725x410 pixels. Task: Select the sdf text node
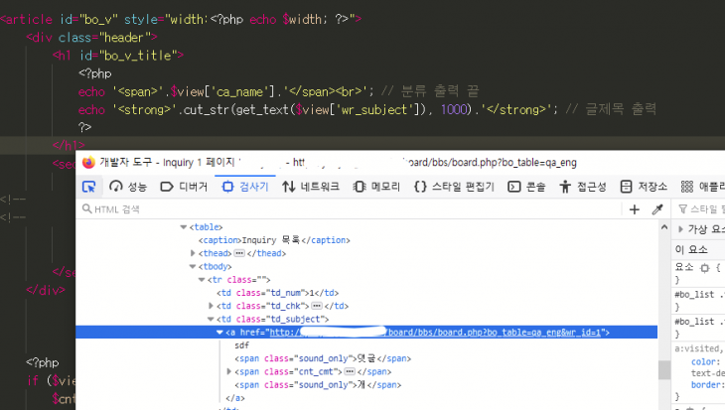click(x=241, y=345)
